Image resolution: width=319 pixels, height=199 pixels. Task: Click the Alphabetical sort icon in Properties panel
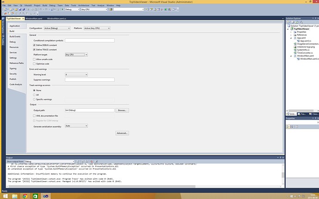tap(292, 127)
